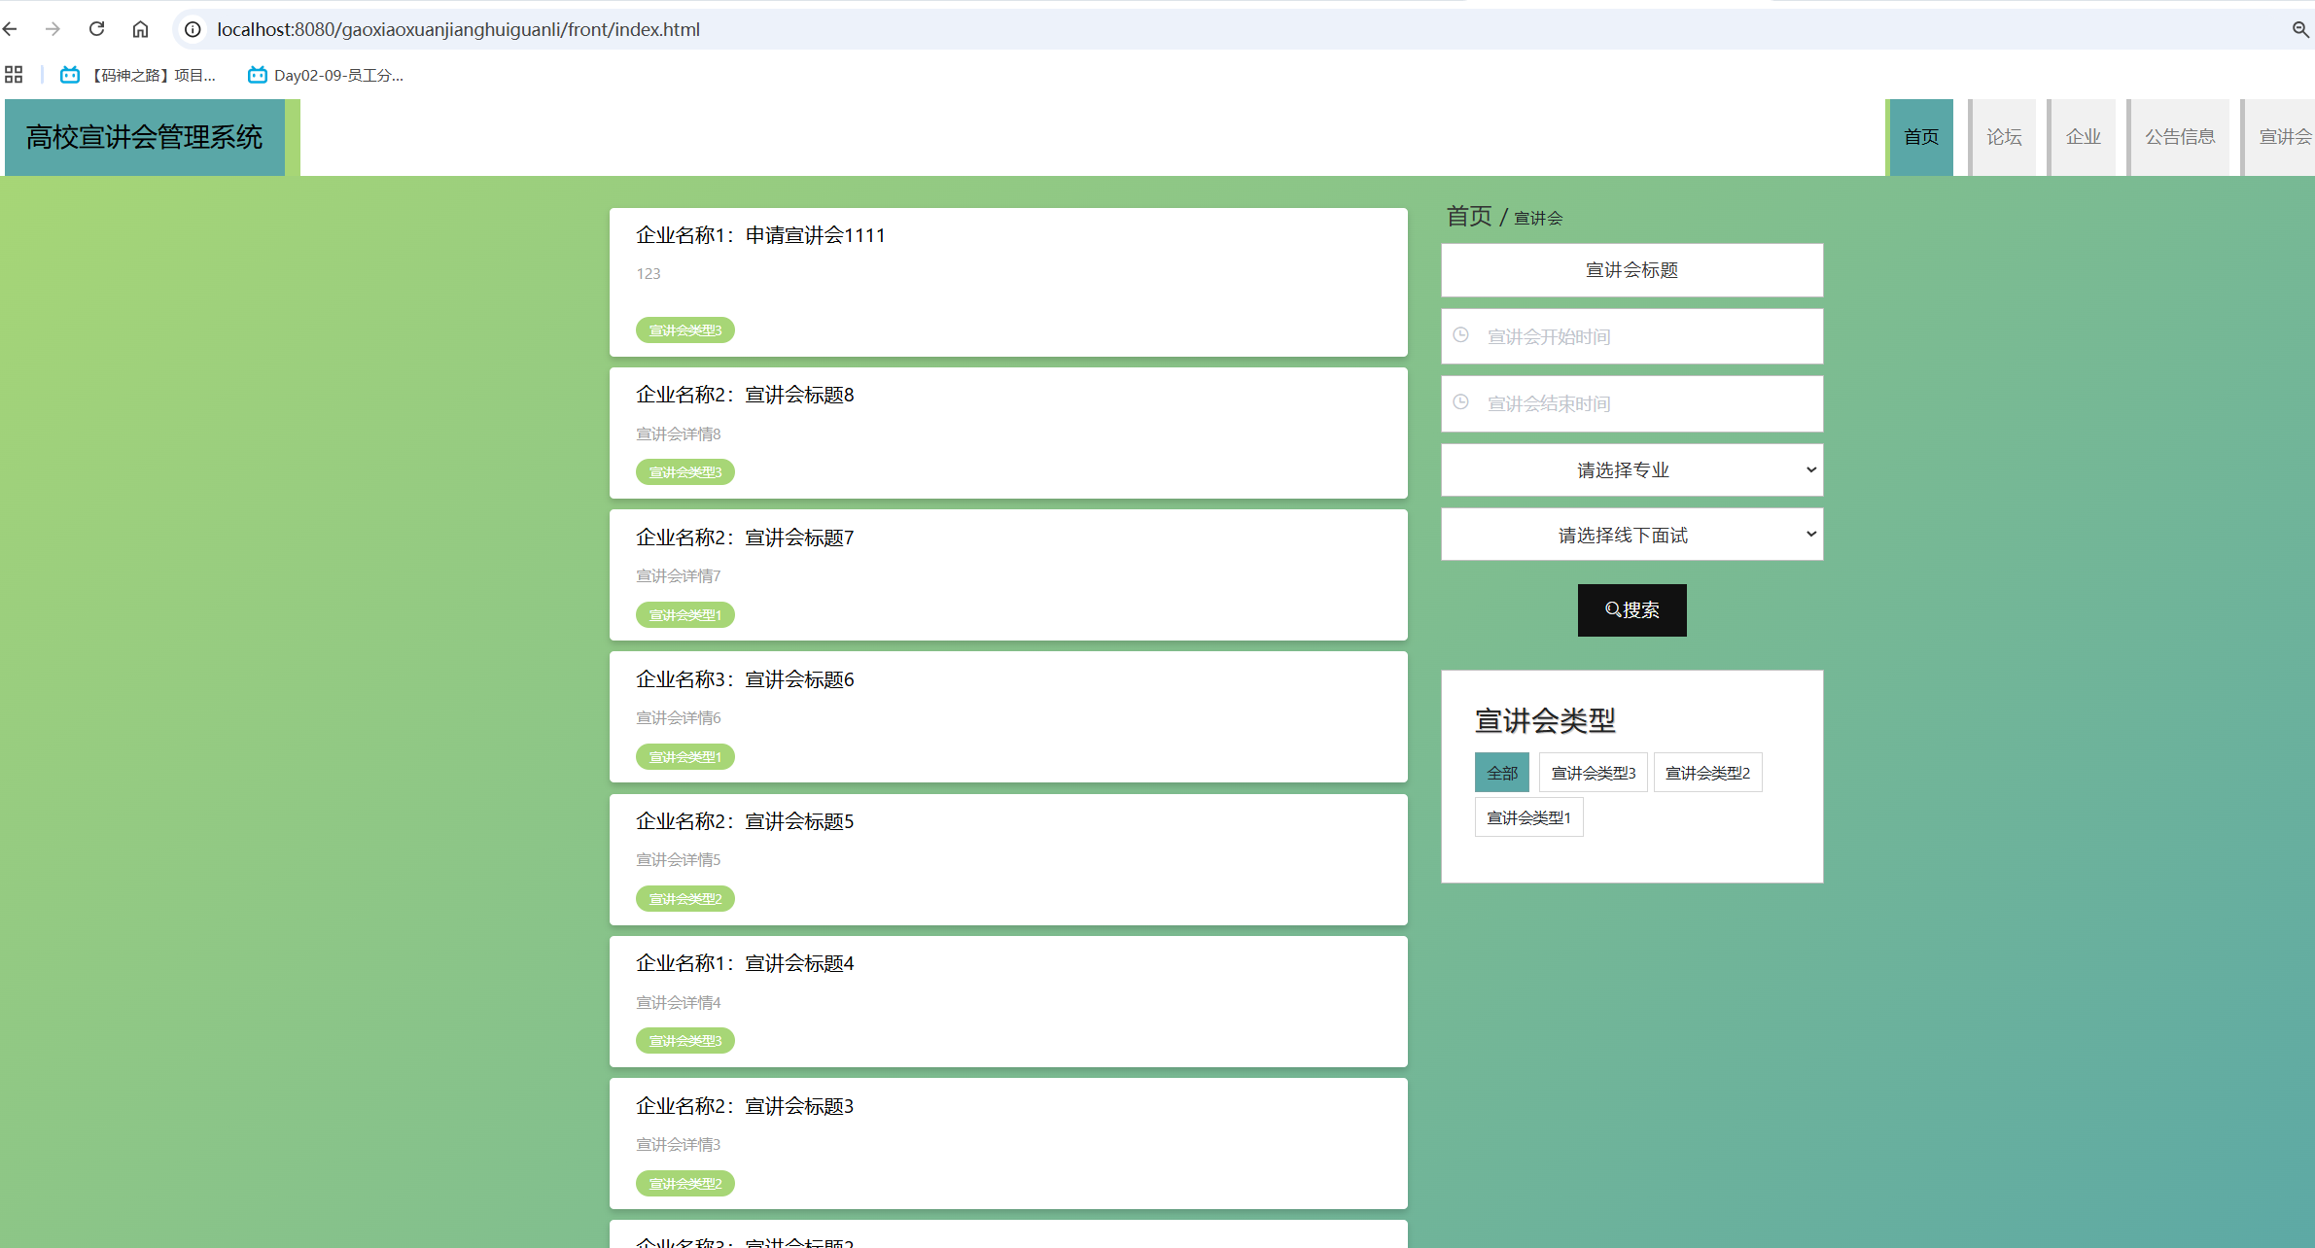Click the site info icon in the address bar

click(193, 29)
